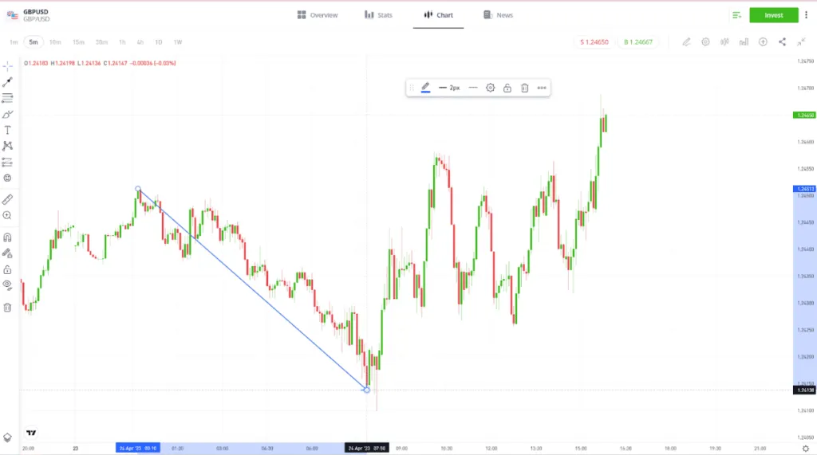Image resolution: width=817 pixels, height=455 pixels.
Task: Delete drawing via floating toolbar trash icon
Action: (x=524, y=88)
